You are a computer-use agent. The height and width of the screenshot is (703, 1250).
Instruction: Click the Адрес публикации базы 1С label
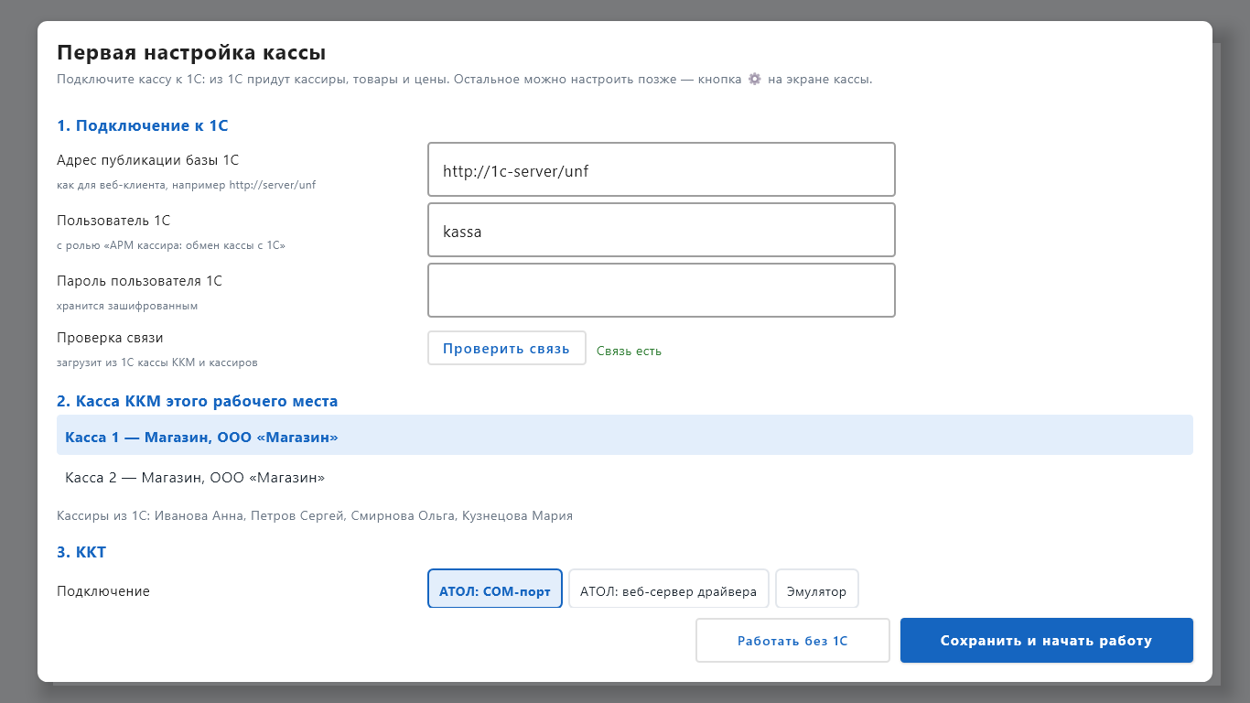click(x=148, y=160)
